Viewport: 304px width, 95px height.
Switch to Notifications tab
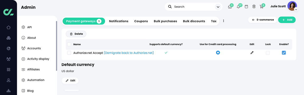pos(119,21)
